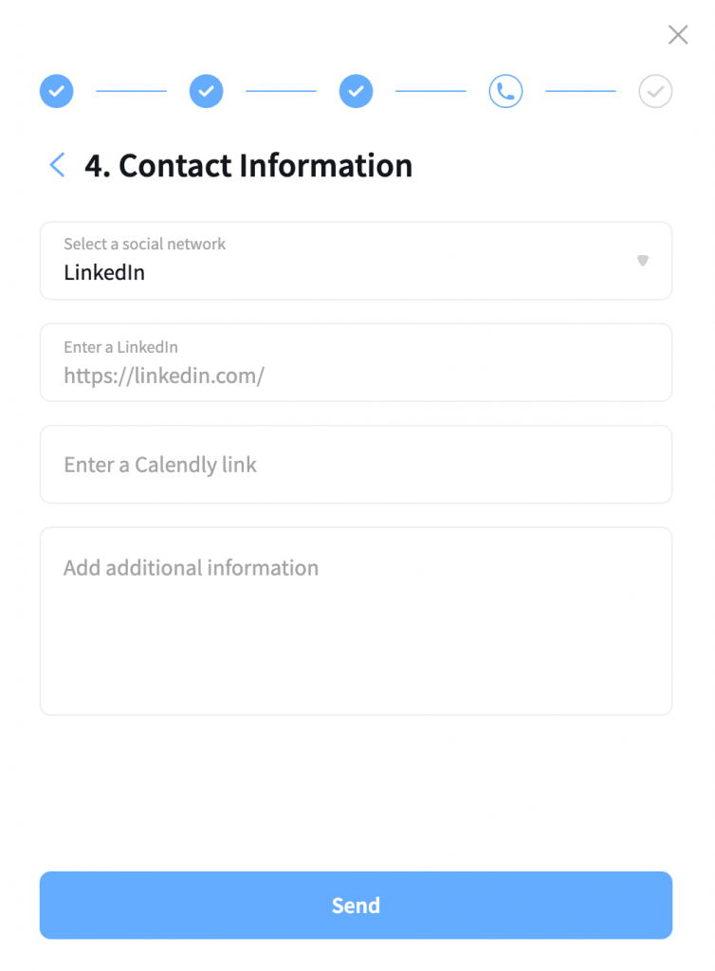
Task: Click progress line after the phone step
Action: [580, 92]
